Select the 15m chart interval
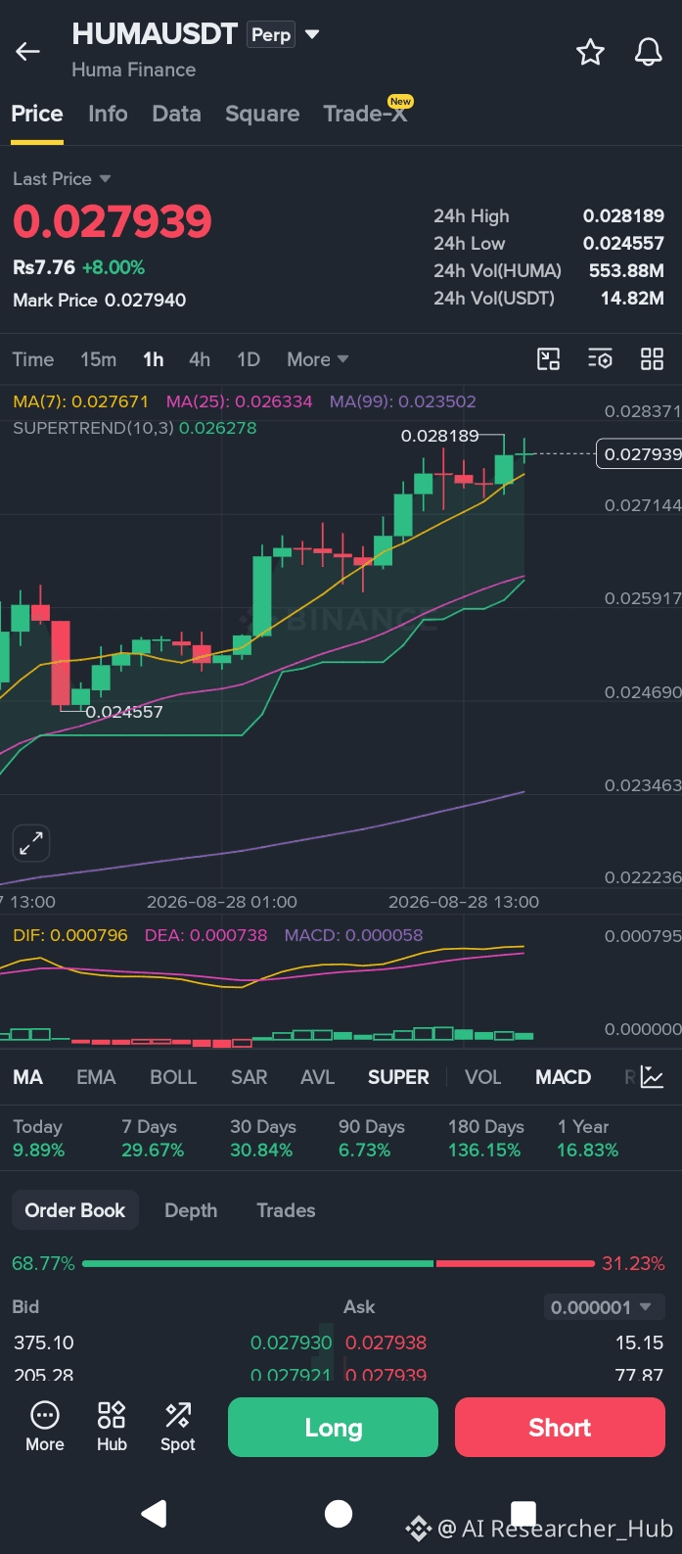The image size is (682, 1554). [x=99, y=359]
